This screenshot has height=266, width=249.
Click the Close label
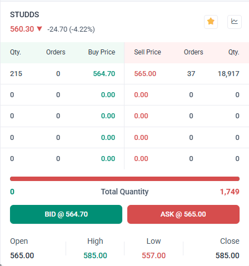[x=230, y=241]
